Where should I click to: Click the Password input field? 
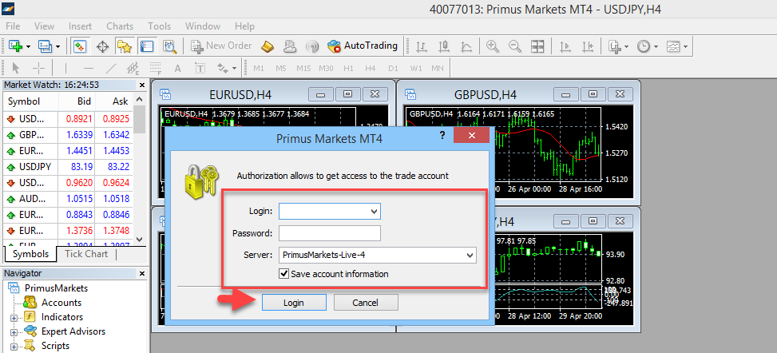[x=329, y=233]
